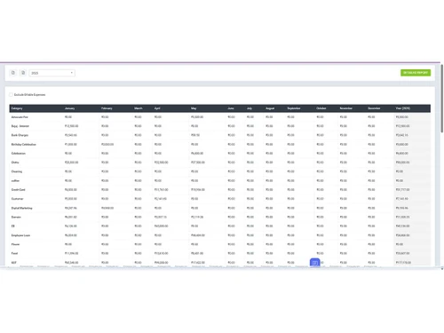Click the June column header
The height and width of the screenshot is (333, 444).
pos(231,108)
